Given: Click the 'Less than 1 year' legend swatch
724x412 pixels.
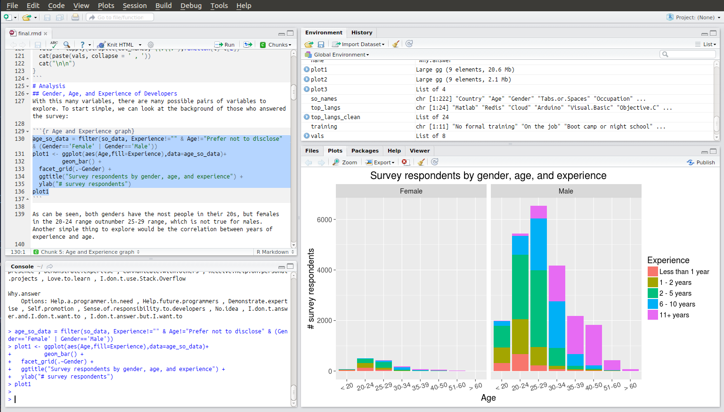Looking at the screenshot, I should point(652,272).
